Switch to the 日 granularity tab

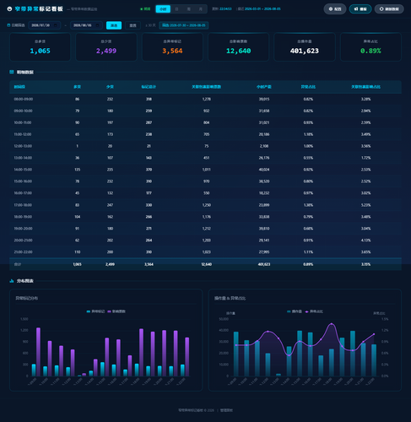coord(176,9)
